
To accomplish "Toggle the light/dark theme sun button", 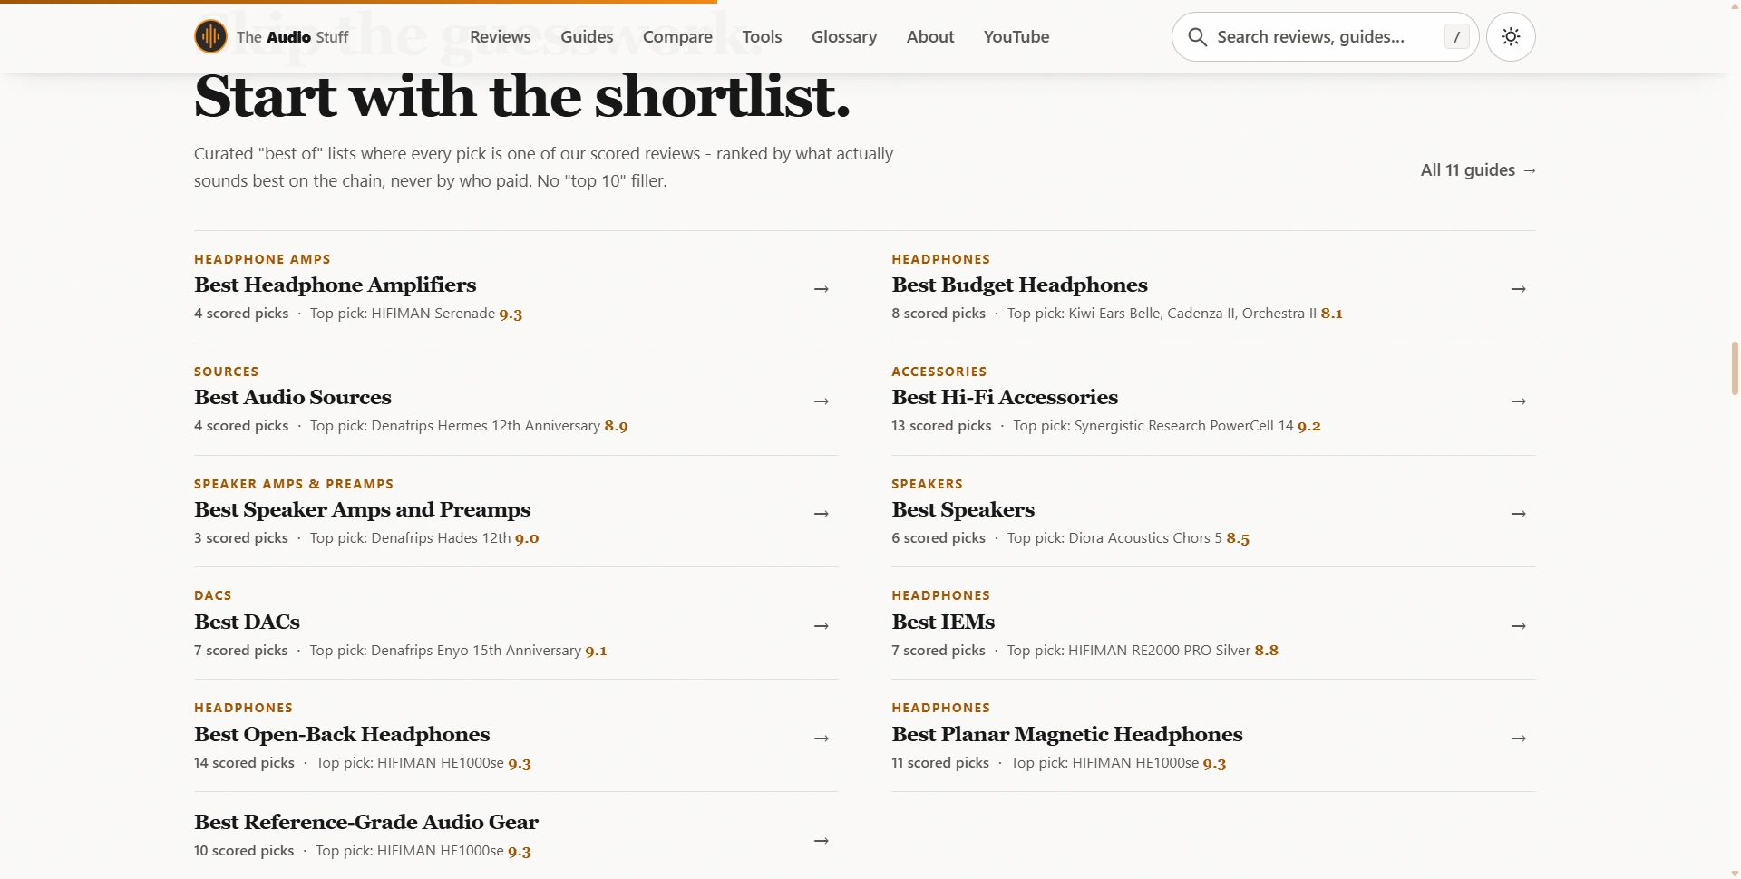I will point(1511,36).
